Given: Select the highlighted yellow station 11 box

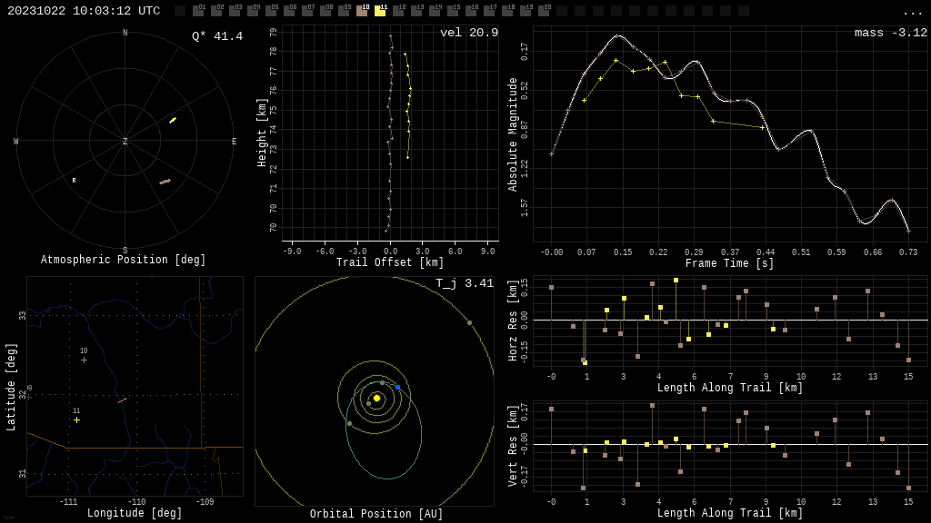Looking at the screenshot, I should (x=380, y=11).
